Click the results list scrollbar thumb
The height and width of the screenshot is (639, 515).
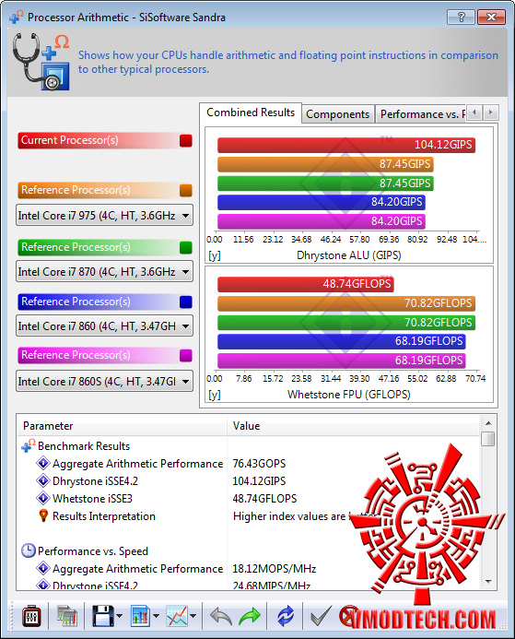[488, 439]
